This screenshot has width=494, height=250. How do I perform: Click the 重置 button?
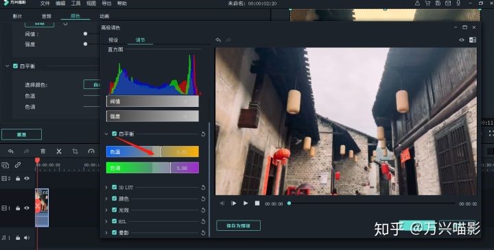[x=21, y=134]
